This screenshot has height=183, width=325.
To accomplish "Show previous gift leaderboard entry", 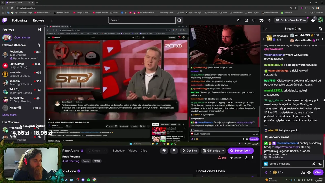I will 263,39.
